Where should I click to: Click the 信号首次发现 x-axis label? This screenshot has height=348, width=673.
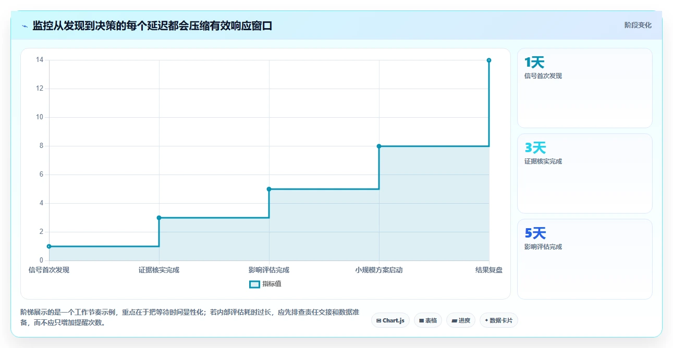coord(49,270)
